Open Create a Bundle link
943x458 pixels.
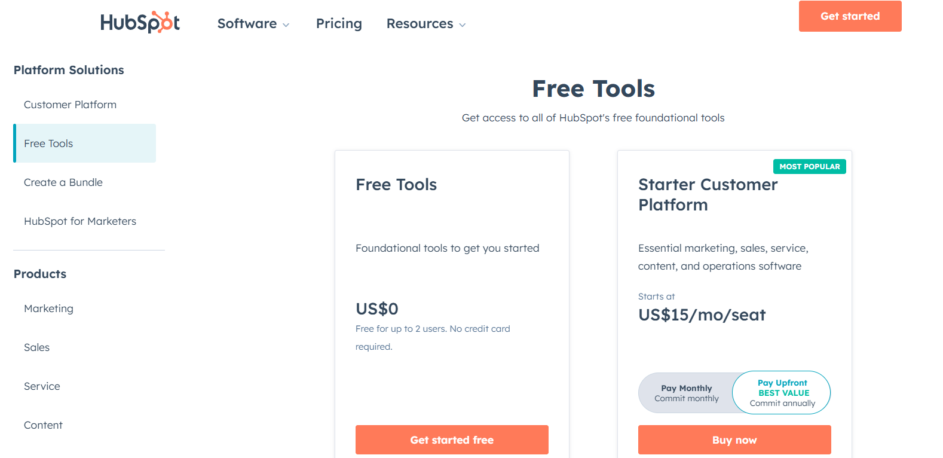[x=63, y=182]
